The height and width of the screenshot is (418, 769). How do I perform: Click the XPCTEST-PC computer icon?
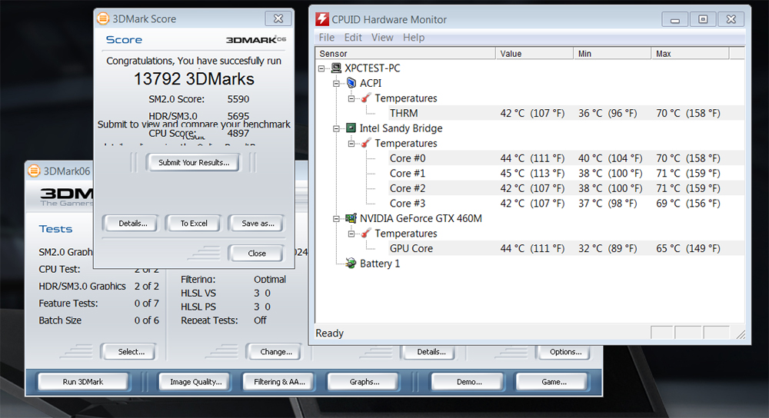tap(337, 68)
